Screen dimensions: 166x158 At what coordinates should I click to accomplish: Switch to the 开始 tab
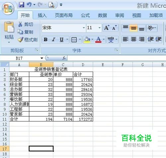tap(25, 15)
